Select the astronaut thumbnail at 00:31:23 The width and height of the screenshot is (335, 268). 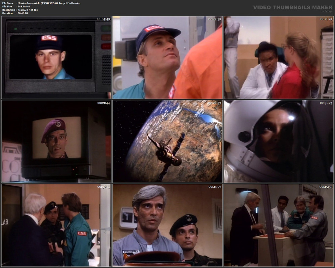tap(279, 141)
